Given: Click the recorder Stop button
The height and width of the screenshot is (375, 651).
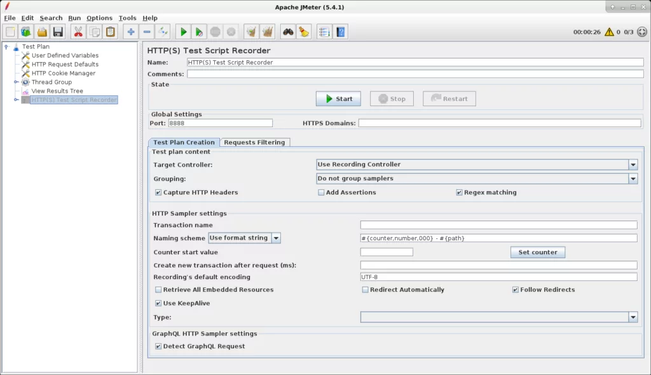Looking at the screenshot, I should point(392,99).
